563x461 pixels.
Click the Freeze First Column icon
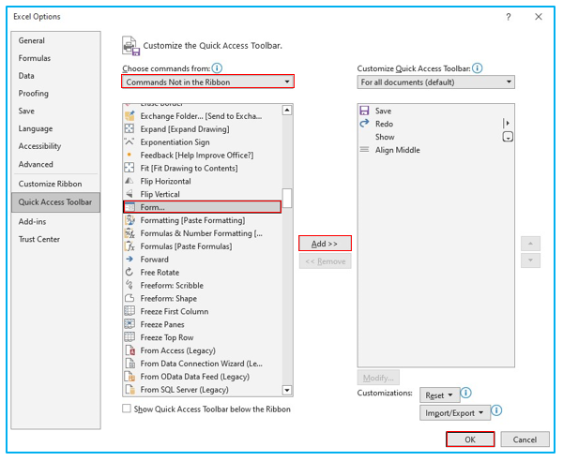point(129,311)
